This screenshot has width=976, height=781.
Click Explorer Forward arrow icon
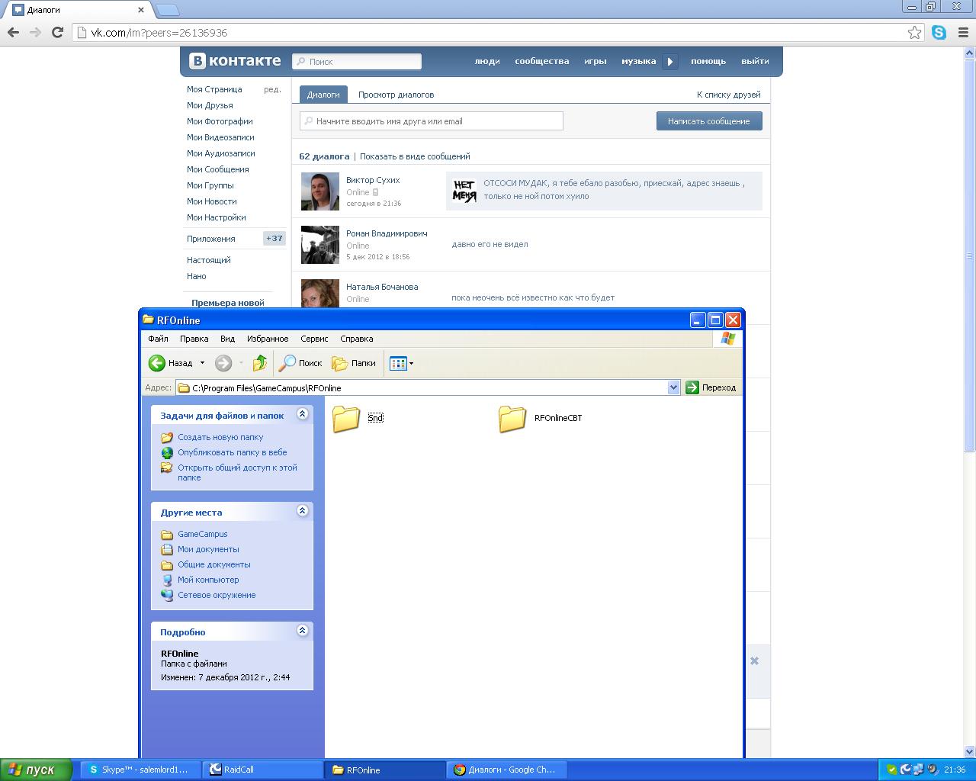point(223,363)
